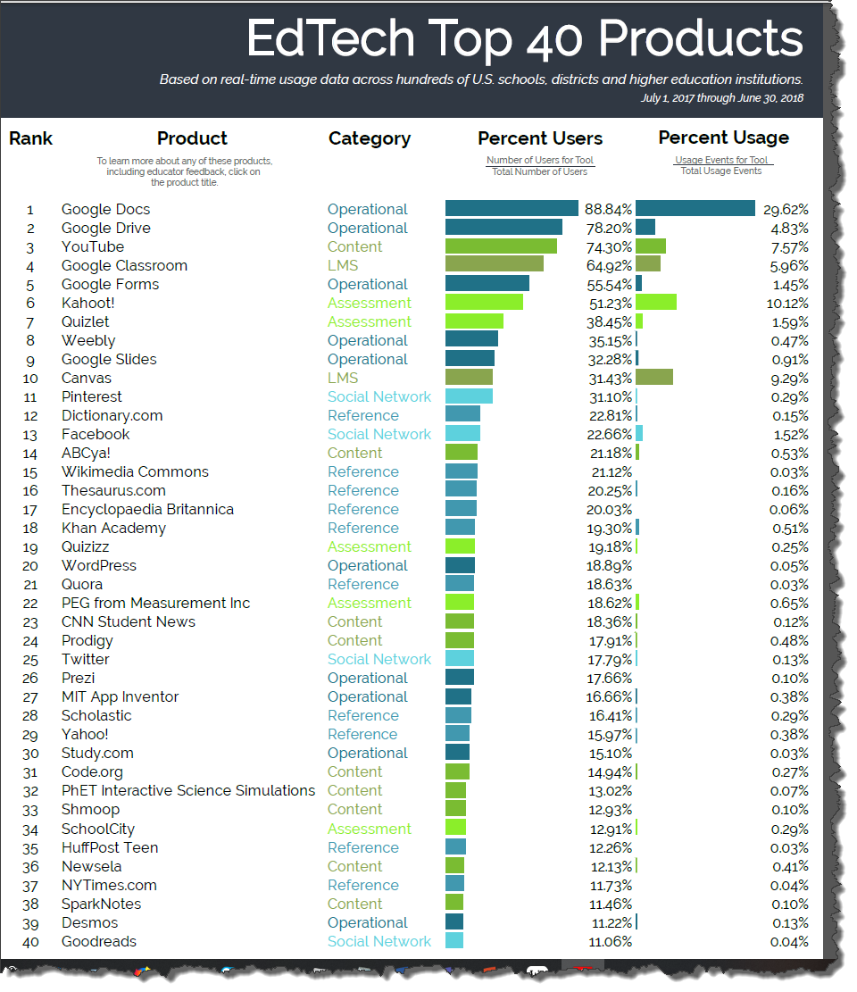Click the Category column header

click(370, 138)
